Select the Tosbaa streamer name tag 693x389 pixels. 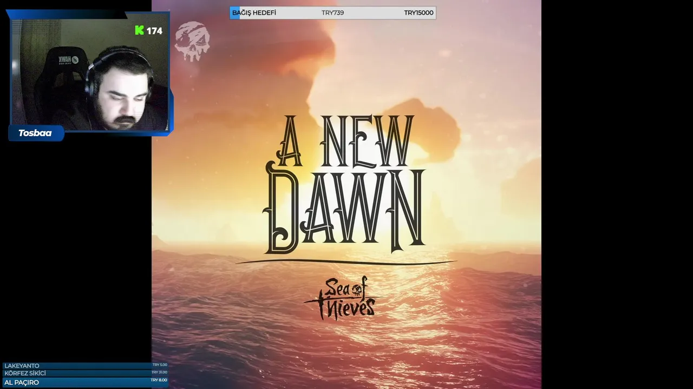(35, 133)
